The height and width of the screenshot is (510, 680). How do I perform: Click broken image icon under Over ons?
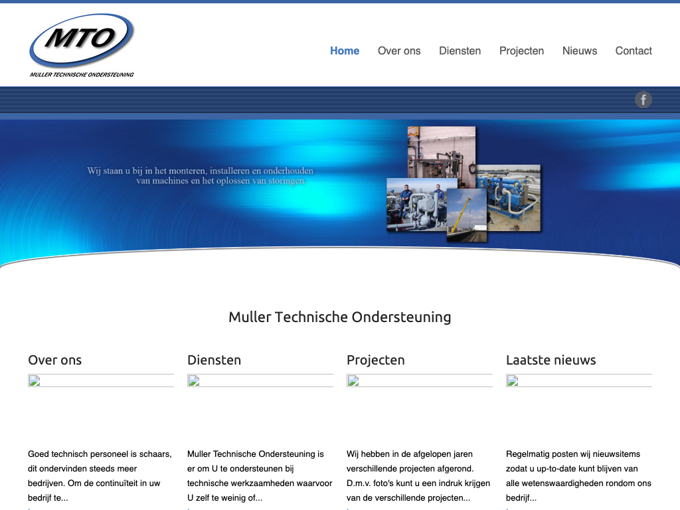pos(35,381)
